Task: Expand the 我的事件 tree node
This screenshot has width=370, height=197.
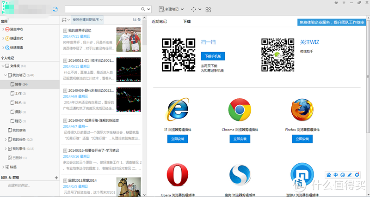Action: coord(6,149)
